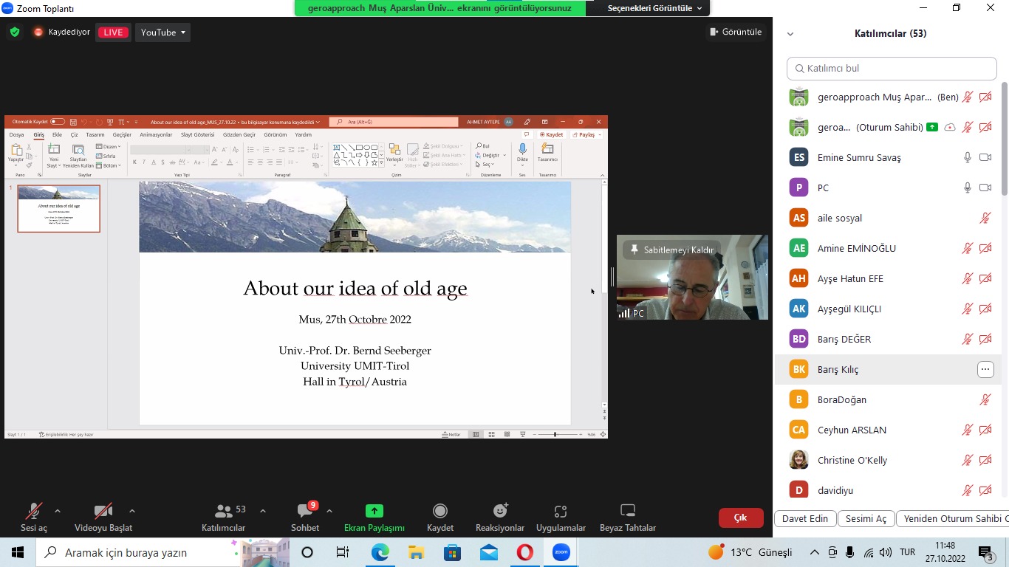Open Opera browser from the taskbar
Screen dimensions: 1009x567
[x=524, y=552]
